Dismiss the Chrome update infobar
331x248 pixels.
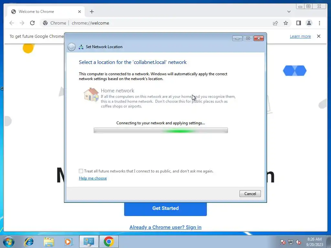[319, 36]
